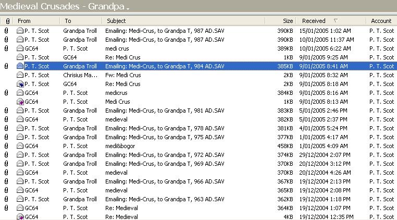This screenshot has height=220, width=397.
Task: Sort the list by Subject column
Action: [x=182, y=21]
